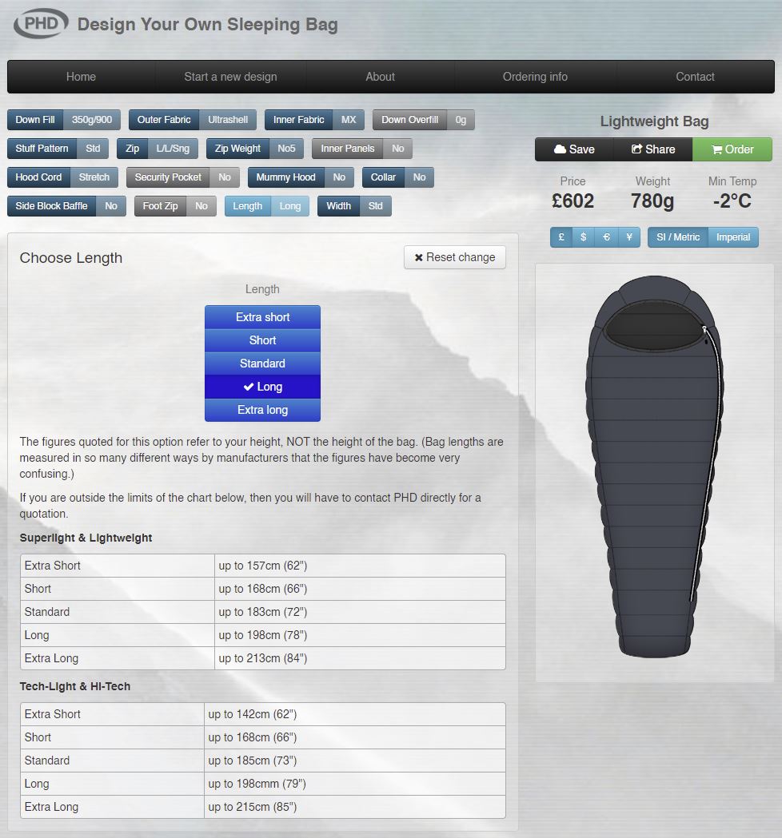Open Outer Fabric option
The width and height of the screenshot is (782, 838).
(x=193, y=120)
